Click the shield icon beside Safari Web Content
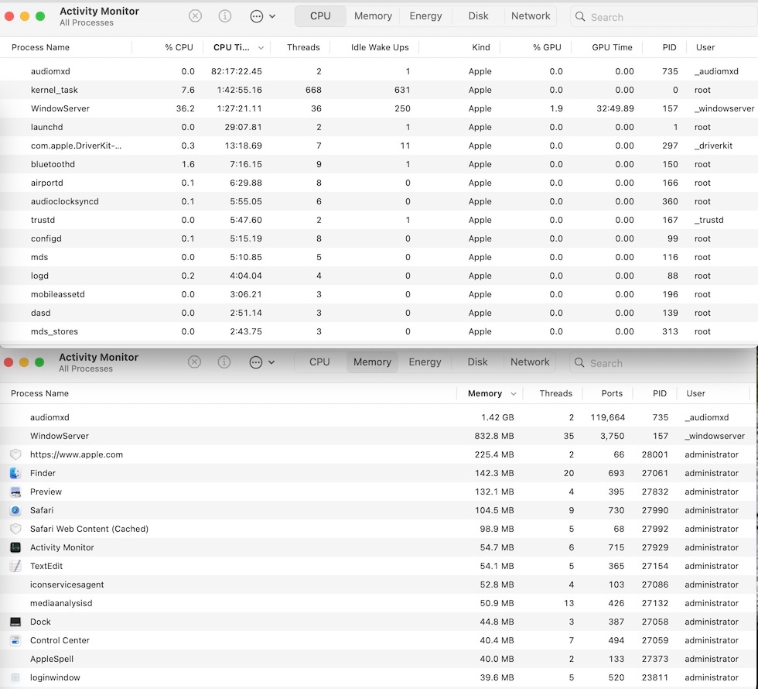 (x=15, y=529)
